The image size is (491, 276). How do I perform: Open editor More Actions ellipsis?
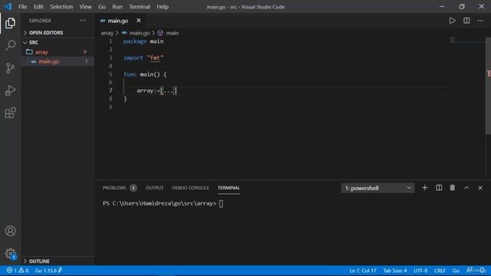480,21
